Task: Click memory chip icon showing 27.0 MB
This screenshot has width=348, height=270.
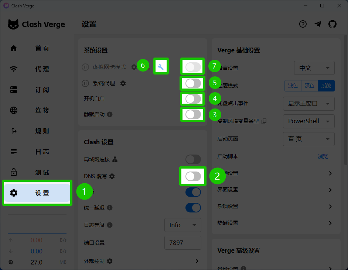Action: pyautogui.click(x=11, y=262)
